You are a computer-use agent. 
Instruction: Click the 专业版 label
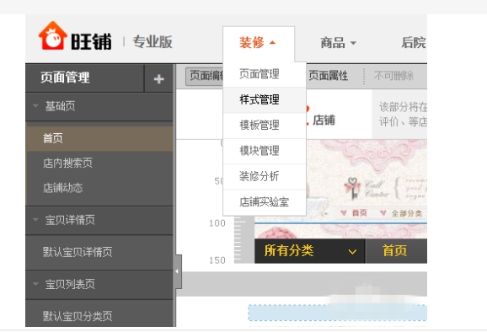(x=153, y=42)
